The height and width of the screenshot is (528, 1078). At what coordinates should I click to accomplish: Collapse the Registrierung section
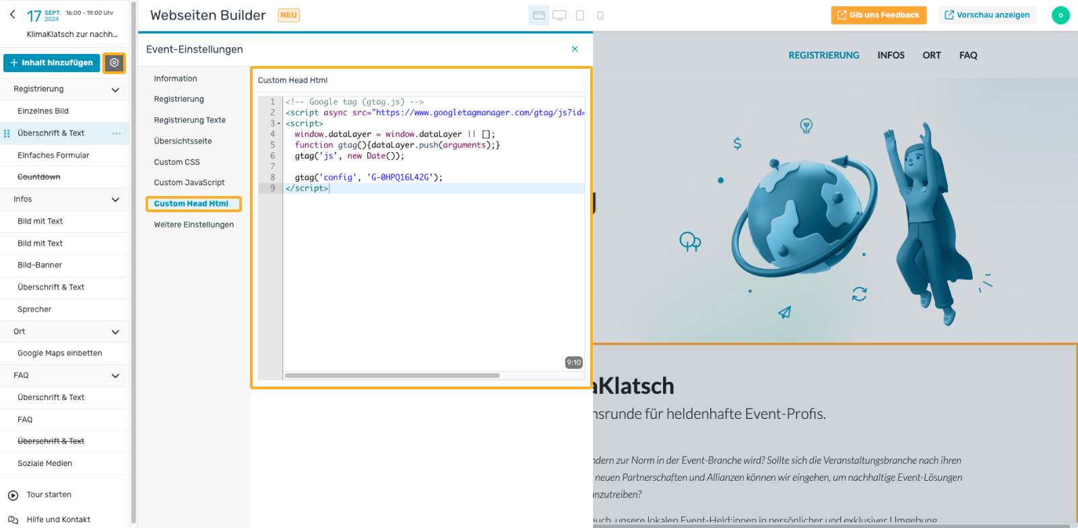coord(115,90)
